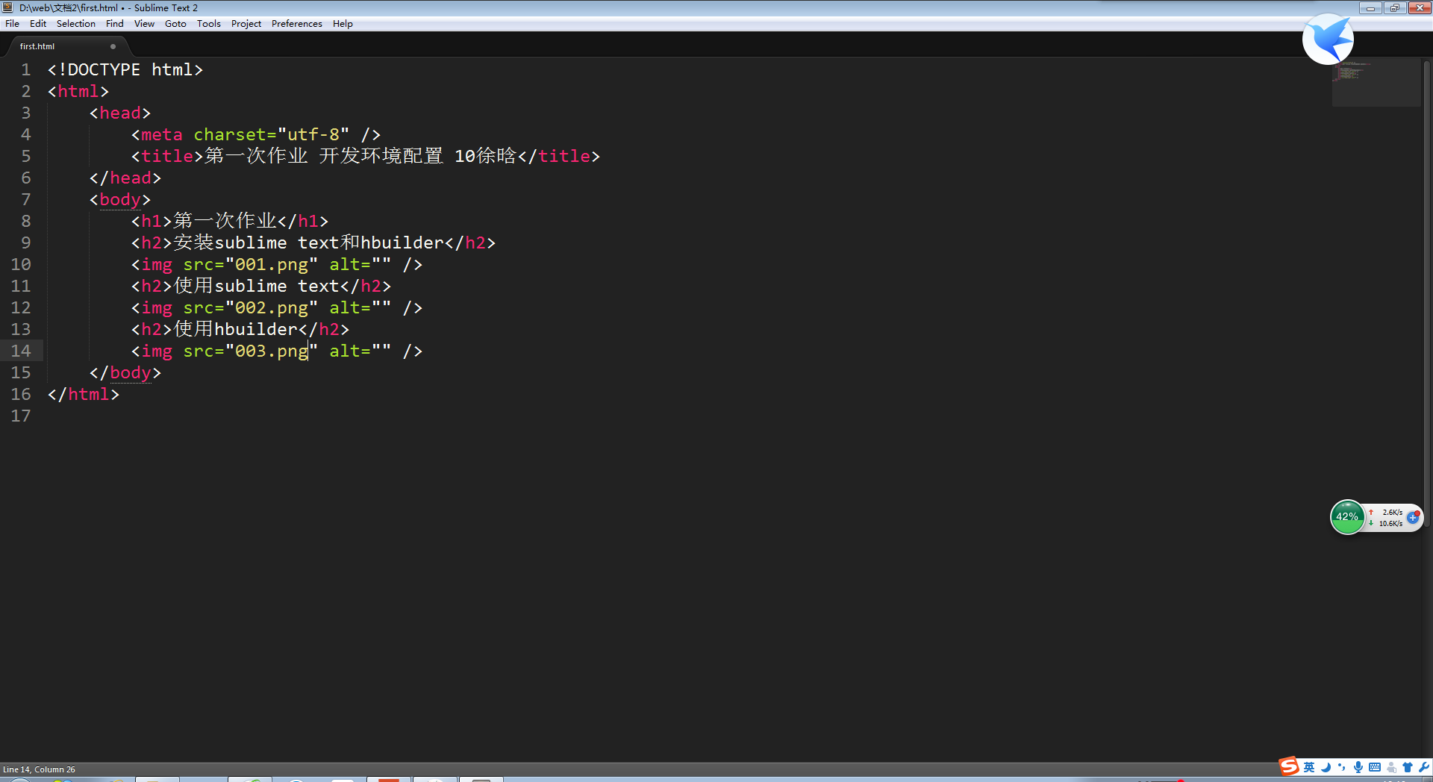This screenshot has width=1433, height=782.
Task: Open the File menu
Action: tap(12, 24)
